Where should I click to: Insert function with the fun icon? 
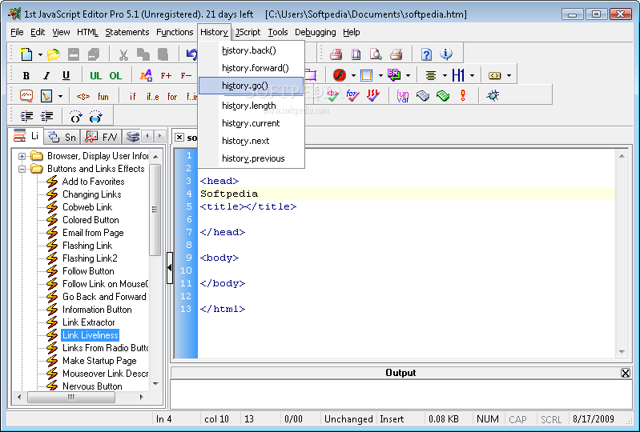point(103,97)
